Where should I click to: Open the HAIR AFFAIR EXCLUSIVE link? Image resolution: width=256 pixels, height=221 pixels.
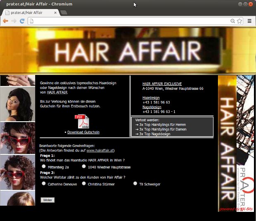(162, 84)
